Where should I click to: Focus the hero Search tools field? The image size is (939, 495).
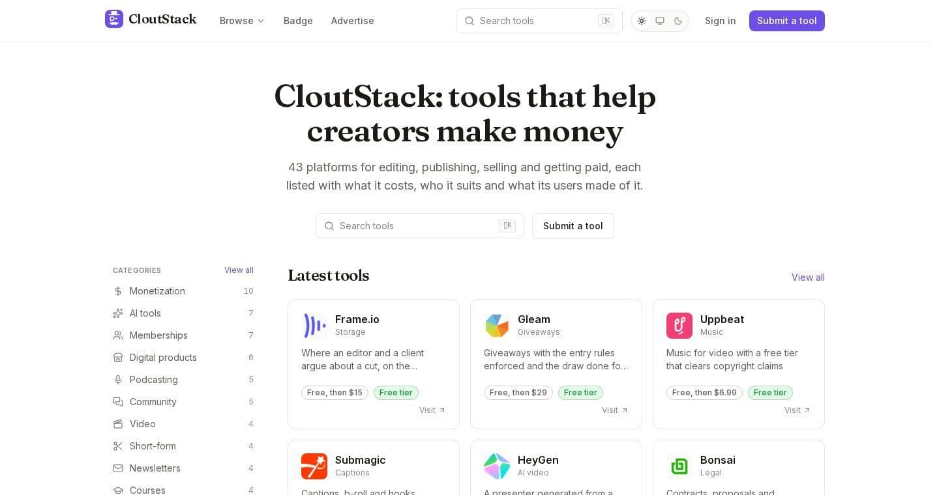pyautogui.click(x=420, y=226)
